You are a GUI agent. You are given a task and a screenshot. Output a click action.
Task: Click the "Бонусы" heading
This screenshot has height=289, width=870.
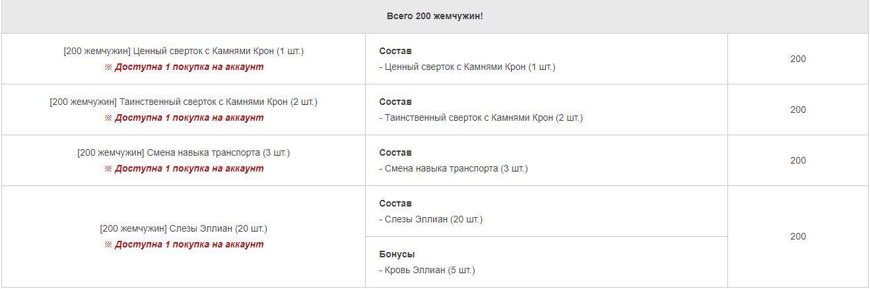tap(397, 254)
